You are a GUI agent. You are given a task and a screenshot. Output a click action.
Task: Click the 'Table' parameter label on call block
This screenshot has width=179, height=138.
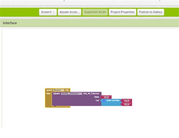point(97,97)
